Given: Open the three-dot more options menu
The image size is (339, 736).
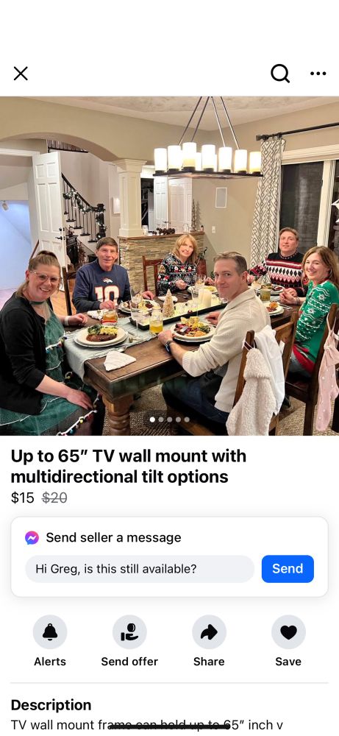Looking at the screenshot, I should click(318, 73).
